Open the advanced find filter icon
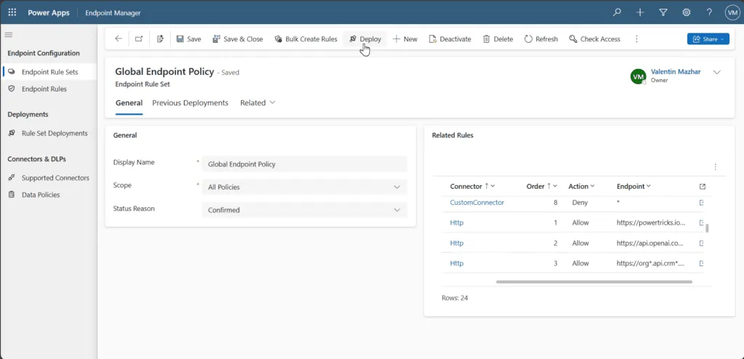 [x=663, y=12]
